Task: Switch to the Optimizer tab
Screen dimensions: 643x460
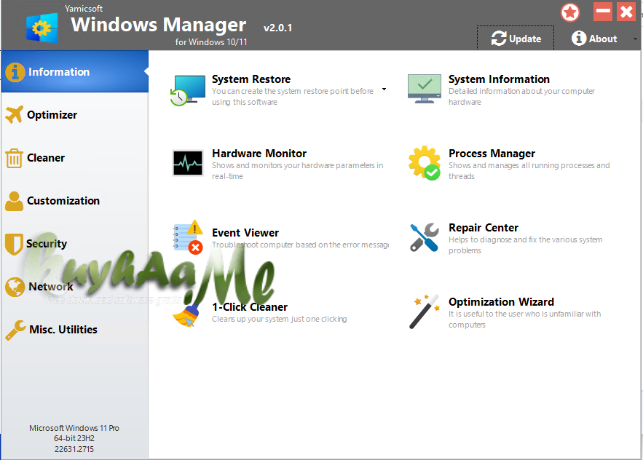Action: [x=74, y=115]
